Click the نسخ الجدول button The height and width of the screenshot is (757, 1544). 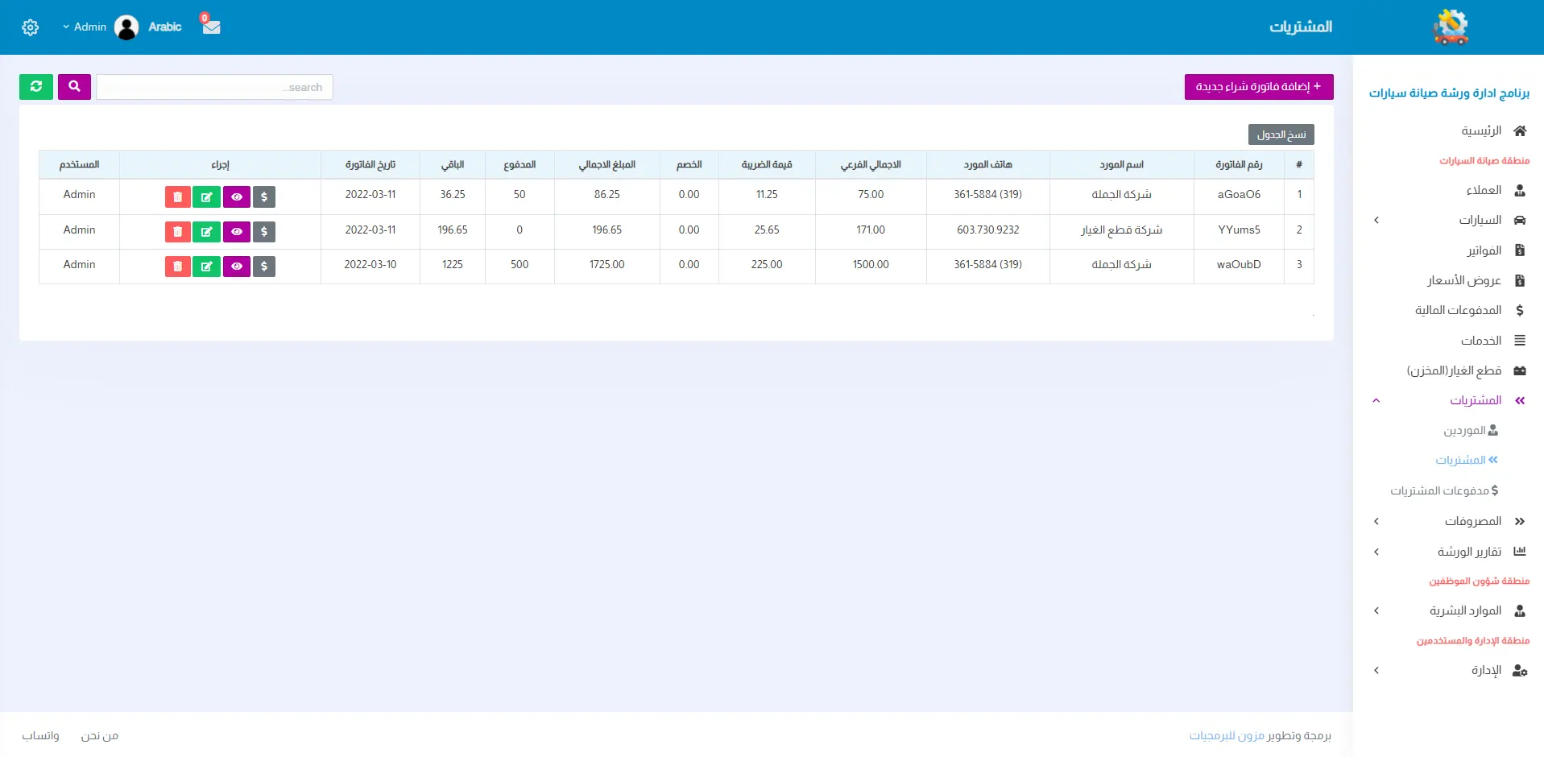coord(1281,134)
